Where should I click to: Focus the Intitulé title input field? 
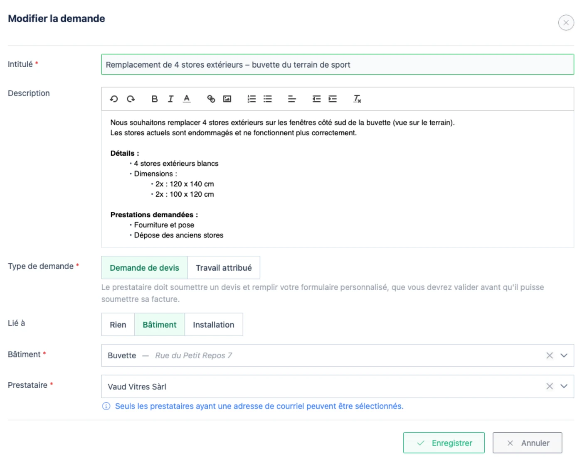point(338,65)
